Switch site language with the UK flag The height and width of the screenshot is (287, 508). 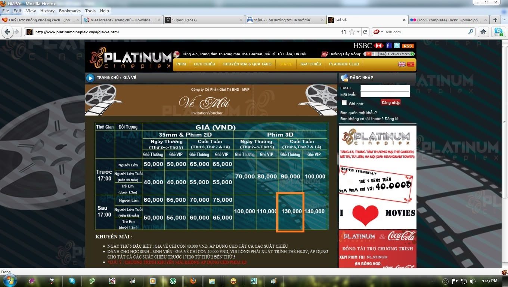[x=402, y=64]
